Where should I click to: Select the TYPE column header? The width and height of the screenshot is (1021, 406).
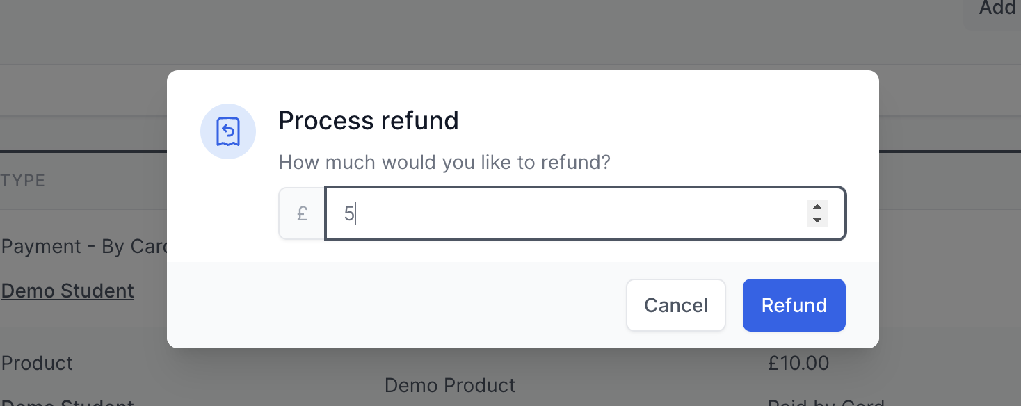click(23, 180)
